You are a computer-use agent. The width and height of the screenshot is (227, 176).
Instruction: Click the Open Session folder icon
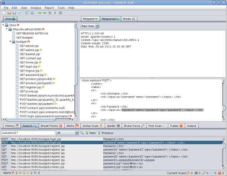click(x=9, y=13)
